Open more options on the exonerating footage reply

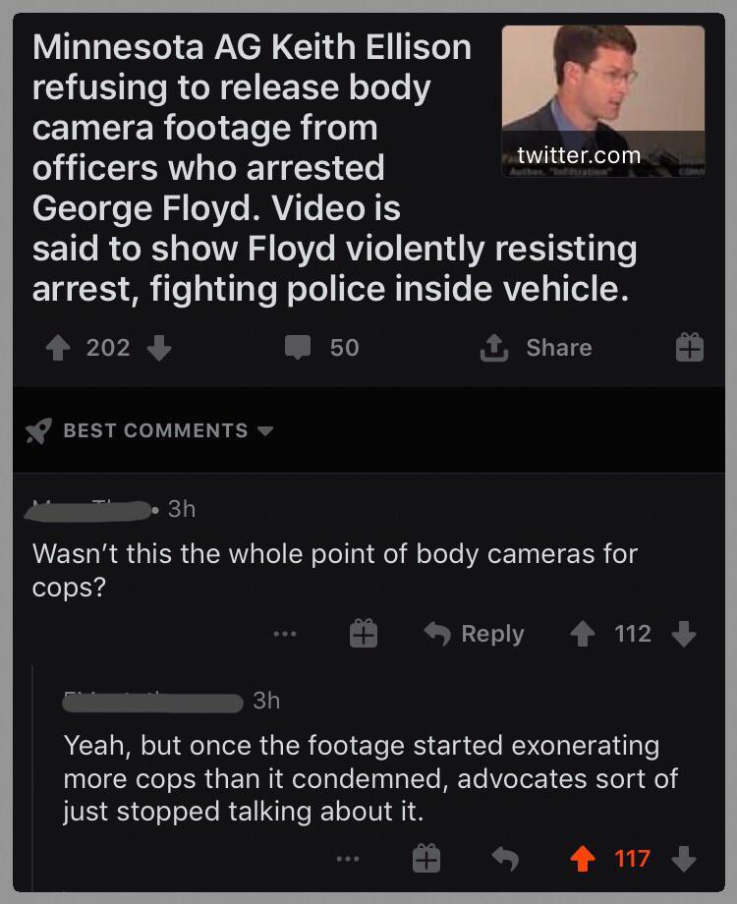click(346, 859)
